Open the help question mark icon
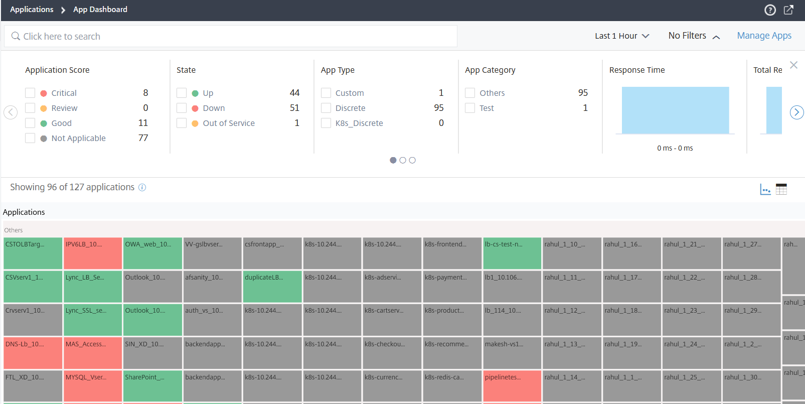This screenshot has height=404, width=805. coord(770,10)
